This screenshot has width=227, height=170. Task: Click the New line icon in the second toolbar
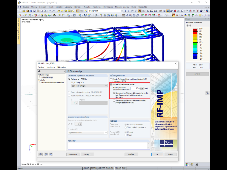pyautogui.click(x=26, y=15)
